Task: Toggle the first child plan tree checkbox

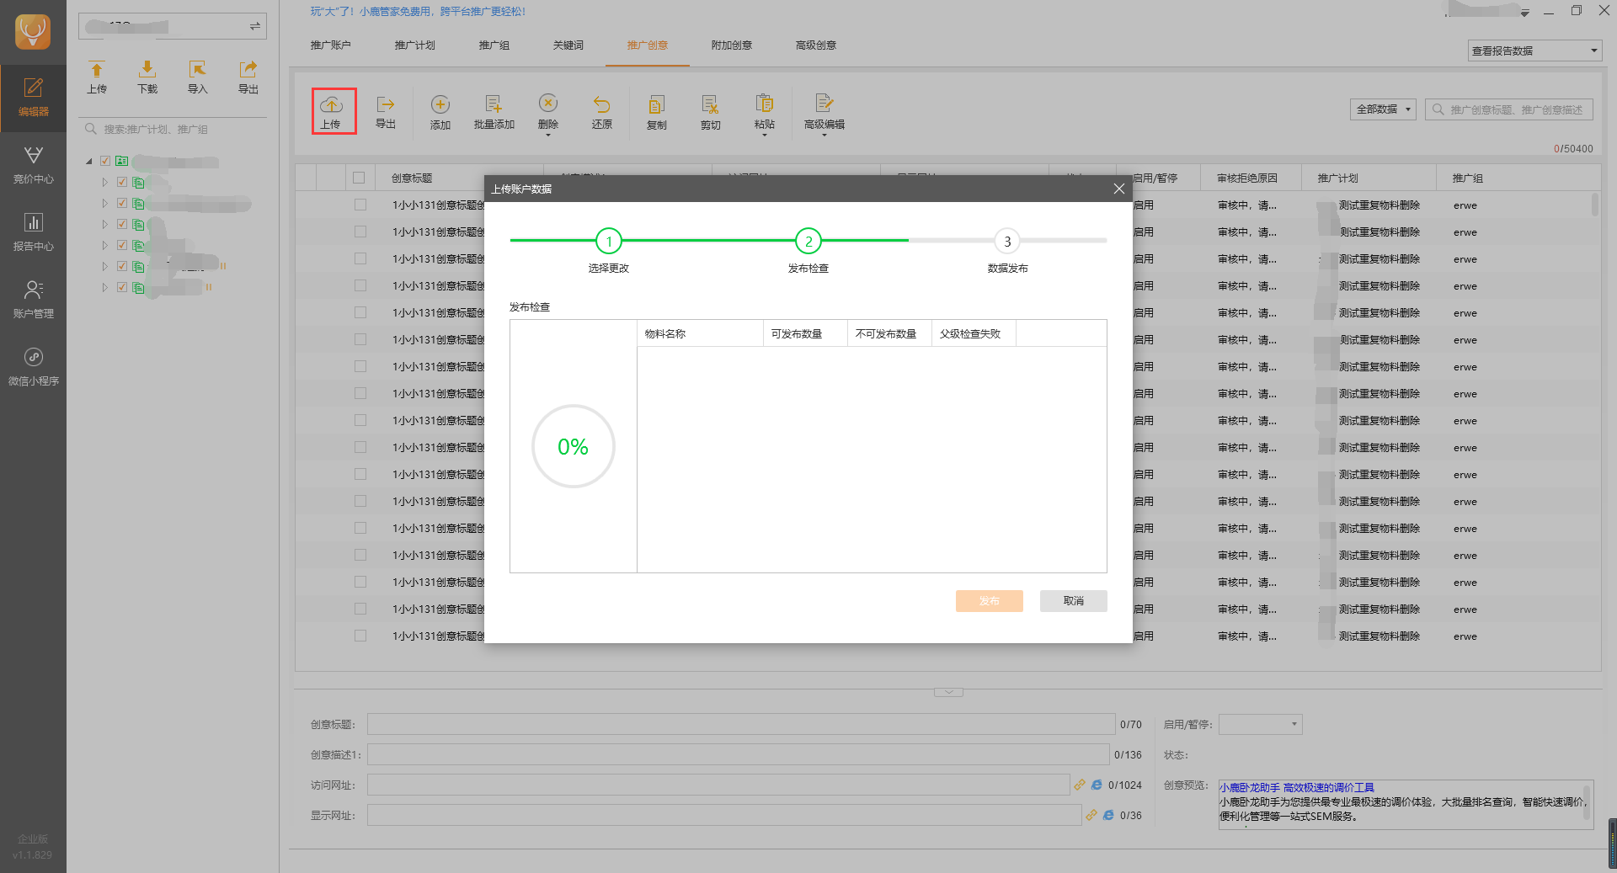Action: pyautogui.click(x=122, y=182)
